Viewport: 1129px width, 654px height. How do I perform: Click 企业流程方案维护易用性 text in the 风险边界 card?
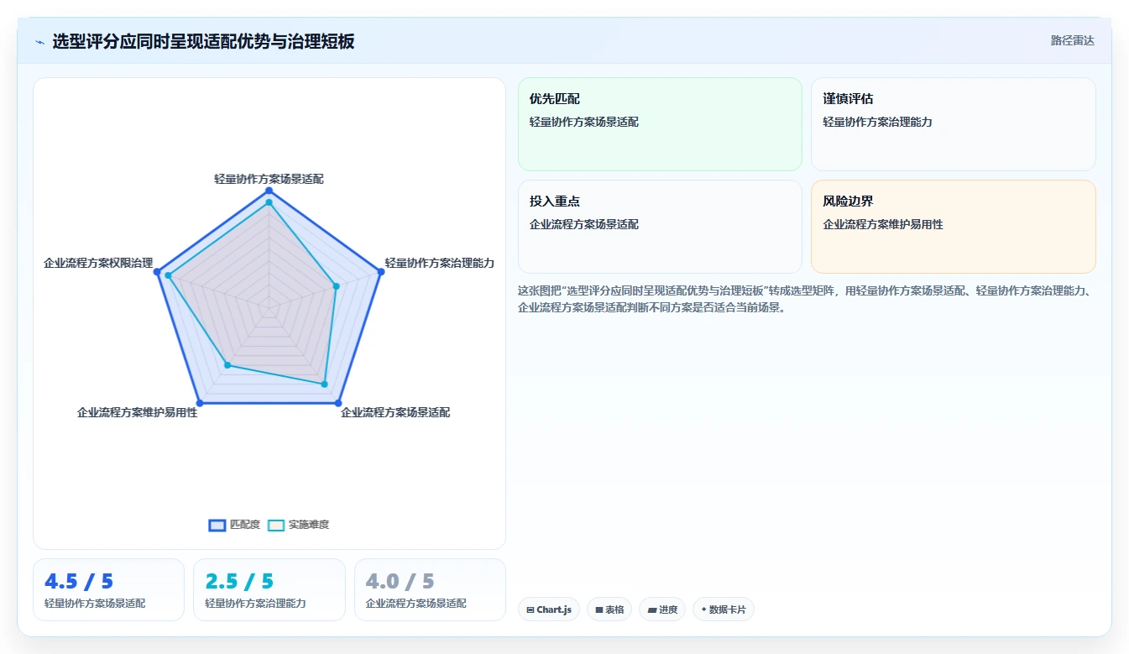coord(883,224)
